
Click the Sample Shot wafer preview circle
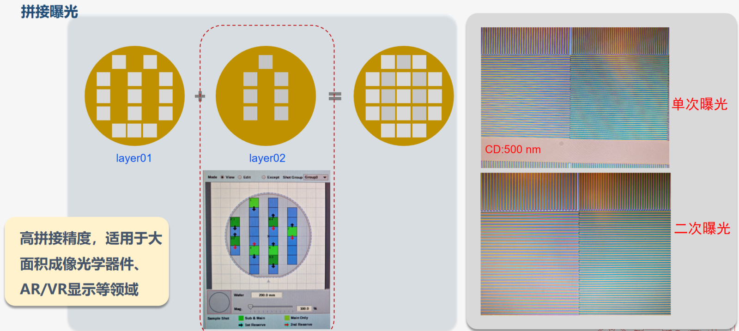pyautogui.click(x=219, y=303)
